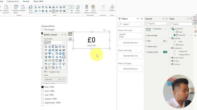Add a New visual from the ribbon

pyautogui.click(x=30, y=9)
